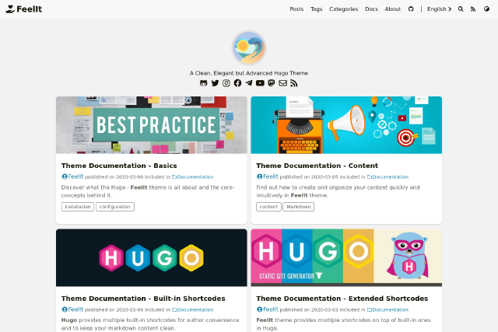Image resolution: width=498 pixels, height=332 pixels.
Task: Toggle dark/light theme switch
Action: [x=487, y=9]
